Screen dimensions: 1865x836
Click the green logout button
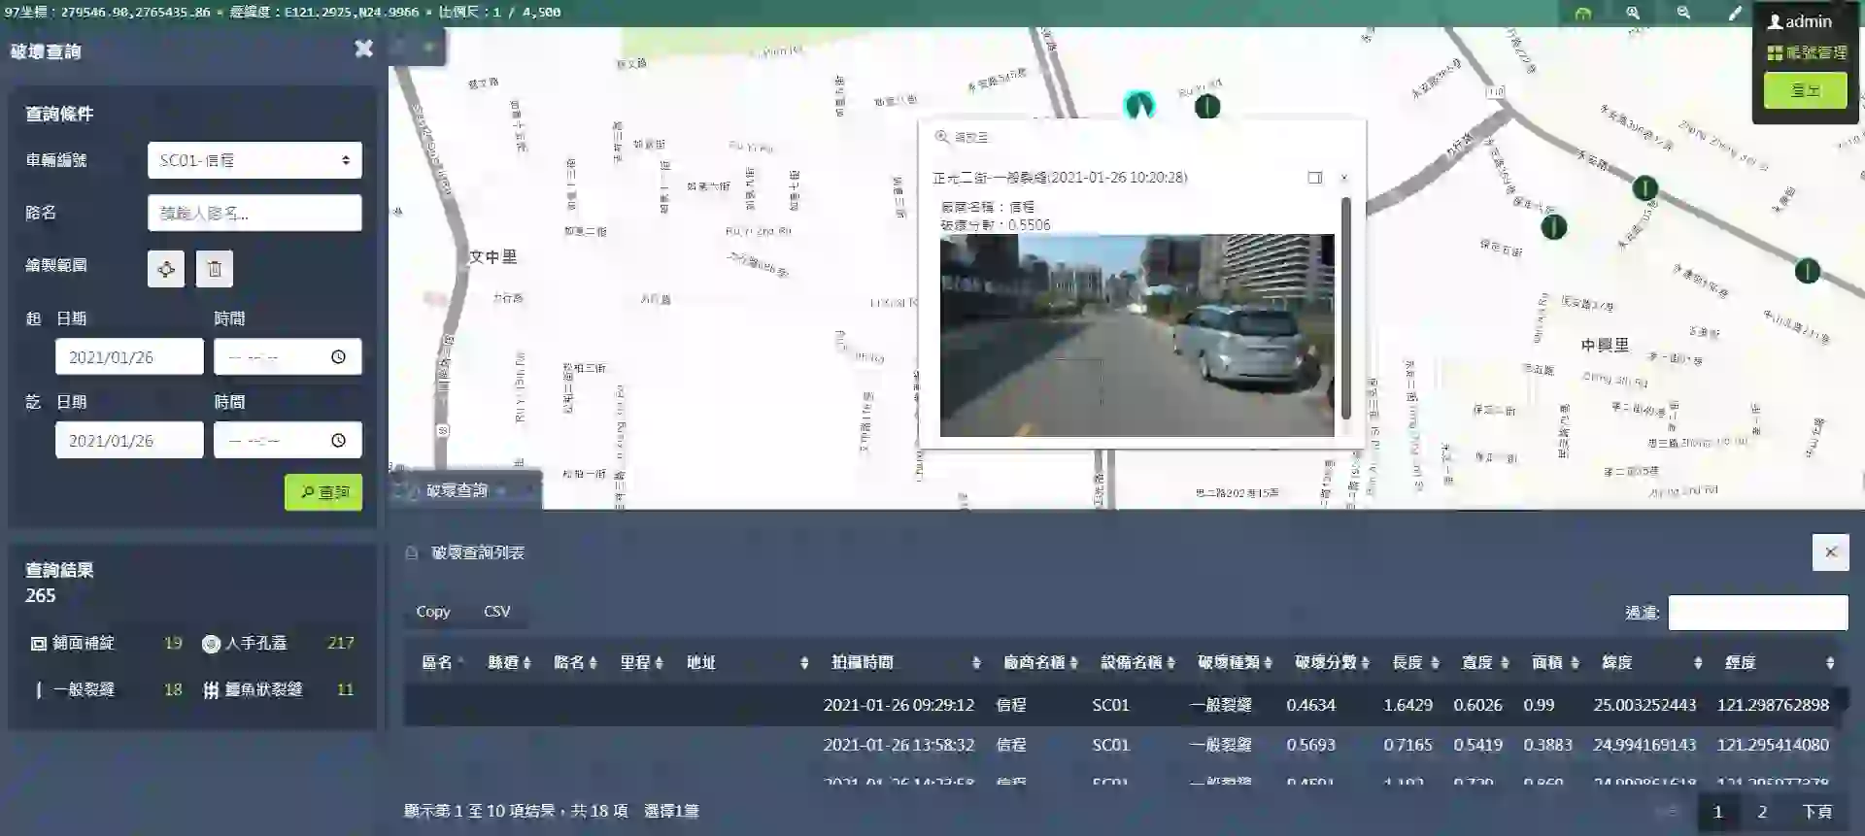(1806, 90)
